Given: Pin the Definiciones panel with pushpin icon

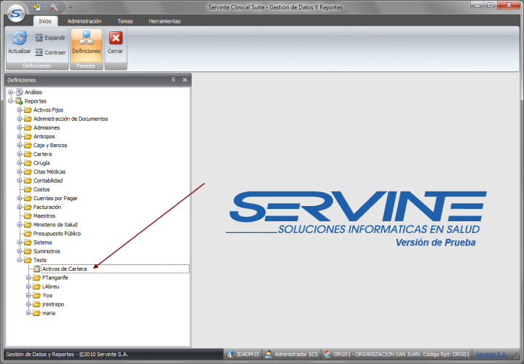Looking at the screenshot, I should (173, 79).
